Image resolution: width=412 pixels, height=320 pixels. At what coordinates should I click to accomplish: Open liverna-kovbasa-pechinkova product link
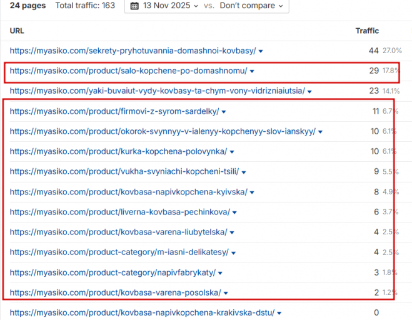point(120,212)
